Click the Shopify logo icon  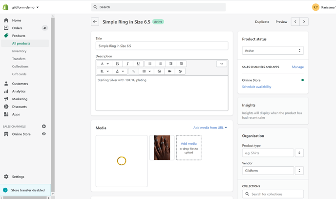point(5,7)
